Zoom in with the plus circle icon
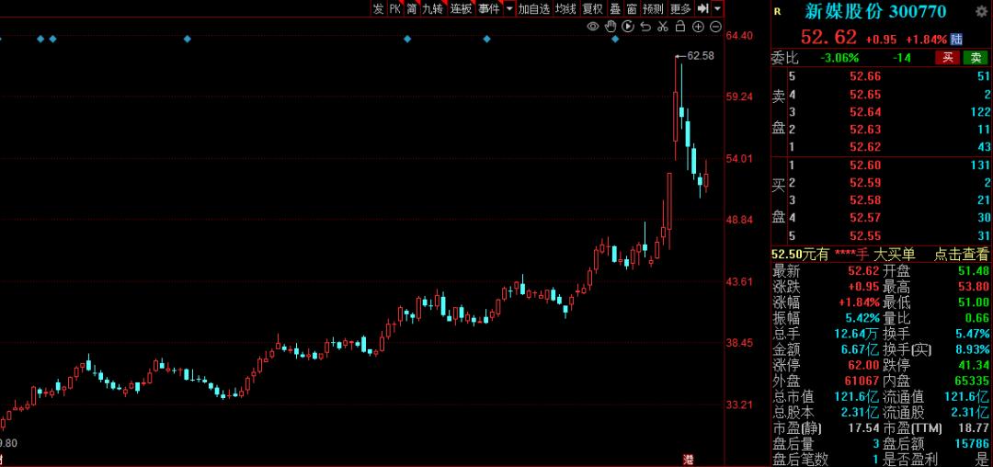993x467 pixels. (698, 27)
